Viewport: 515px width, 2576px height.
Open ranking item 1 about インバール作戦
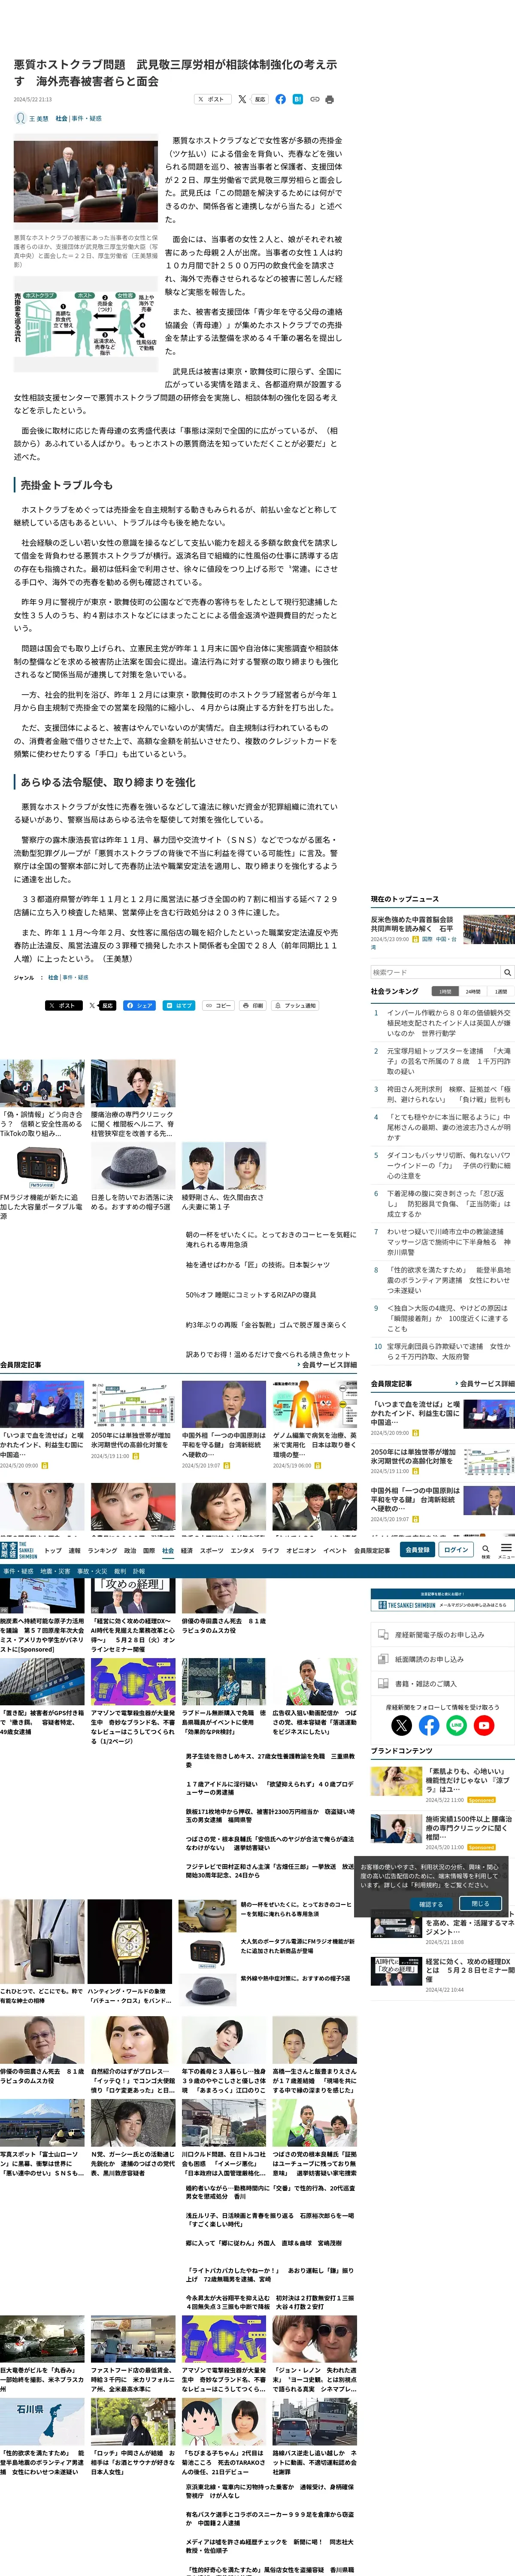click(x=449, y=1023)
